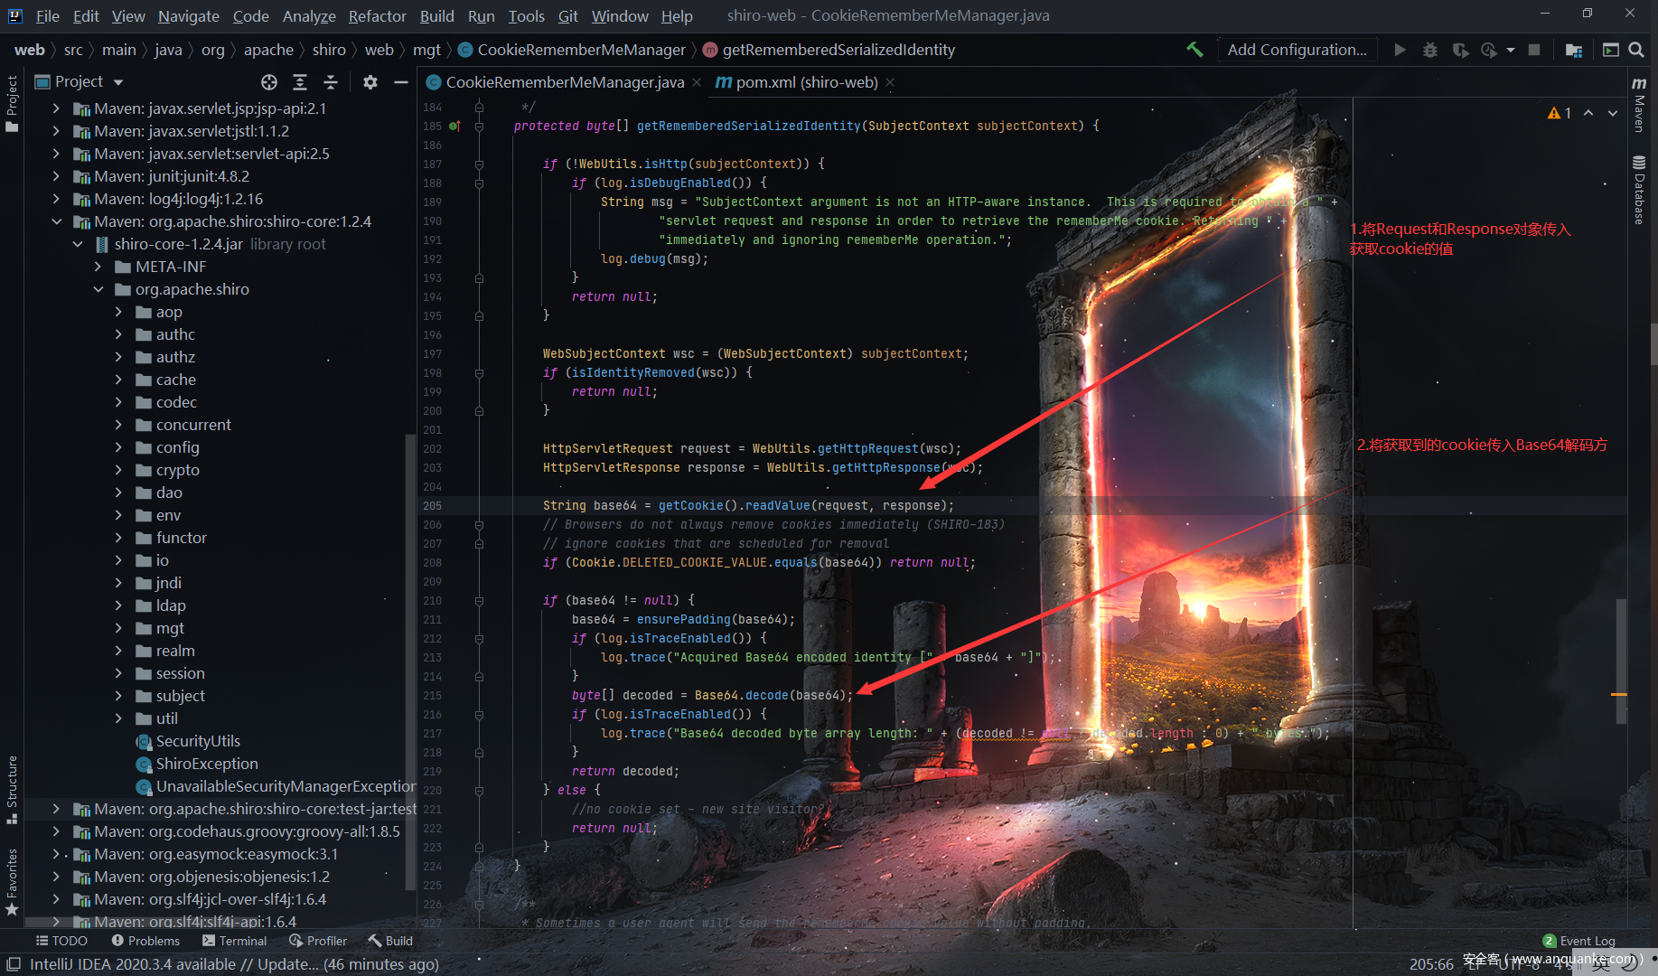Open Search Everywhere magnifier icon
The image size is (1658, 976).
tap(1636, 50)
